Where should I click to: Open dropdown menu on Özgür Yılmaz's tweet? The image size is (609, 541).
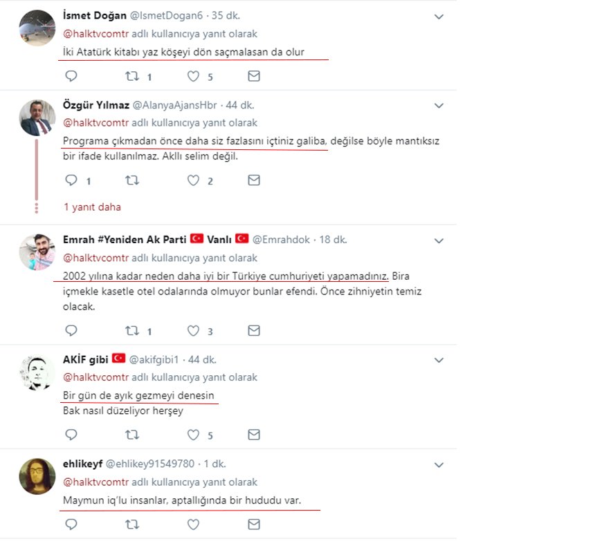point(438,106)
